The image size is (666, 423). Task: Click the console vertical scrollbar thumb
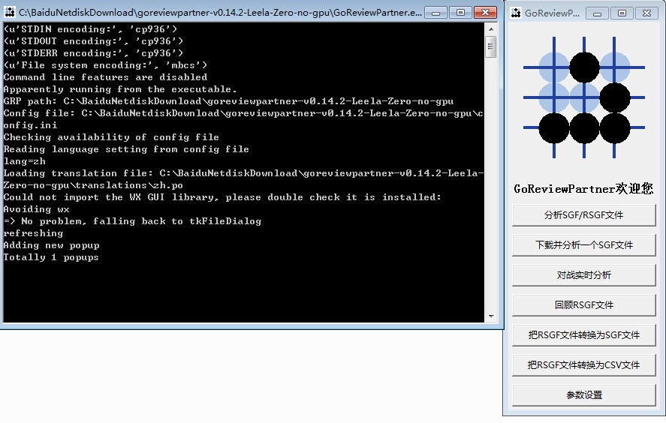pos(491,47)
